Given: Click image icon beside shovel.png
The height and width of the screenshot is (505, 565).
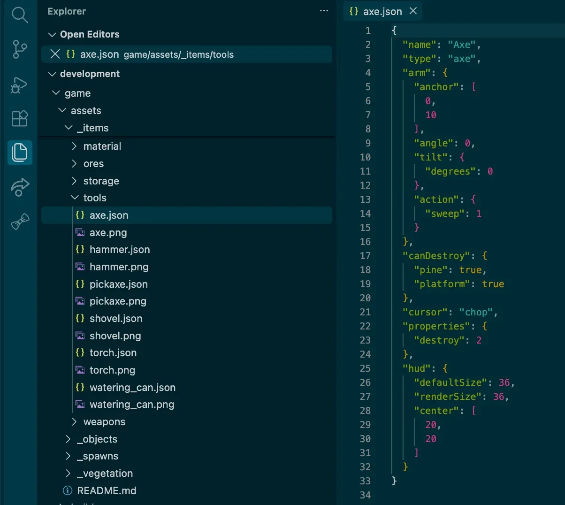Looking at the screenshot, I should [80, 336].
